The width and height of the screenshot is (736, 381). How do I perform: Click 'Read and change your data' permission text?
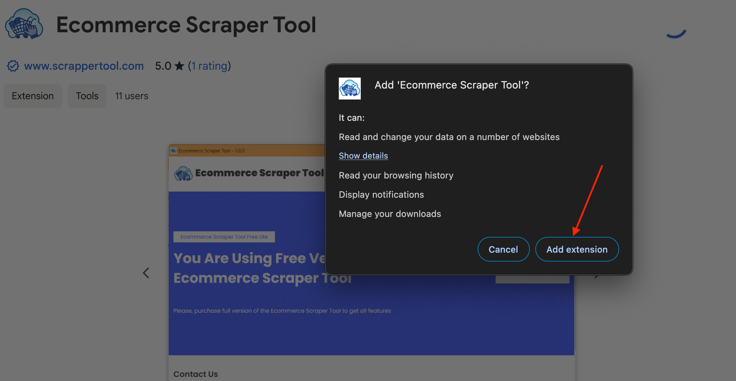[449, 137]
